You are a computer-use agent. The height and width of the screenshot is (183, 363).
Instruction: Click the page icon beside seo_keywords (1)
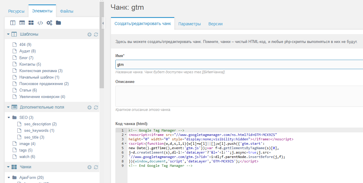[x=19, y=130]
